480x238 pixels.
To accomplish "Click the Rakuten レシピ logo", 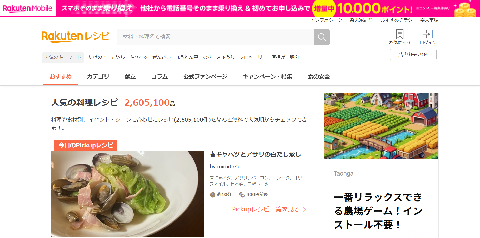I will tap(76, 37).
